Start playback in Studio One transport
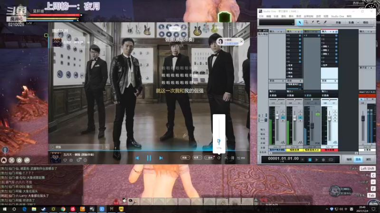The height and width of the screenshot is (213, 380). coord(316,160)
